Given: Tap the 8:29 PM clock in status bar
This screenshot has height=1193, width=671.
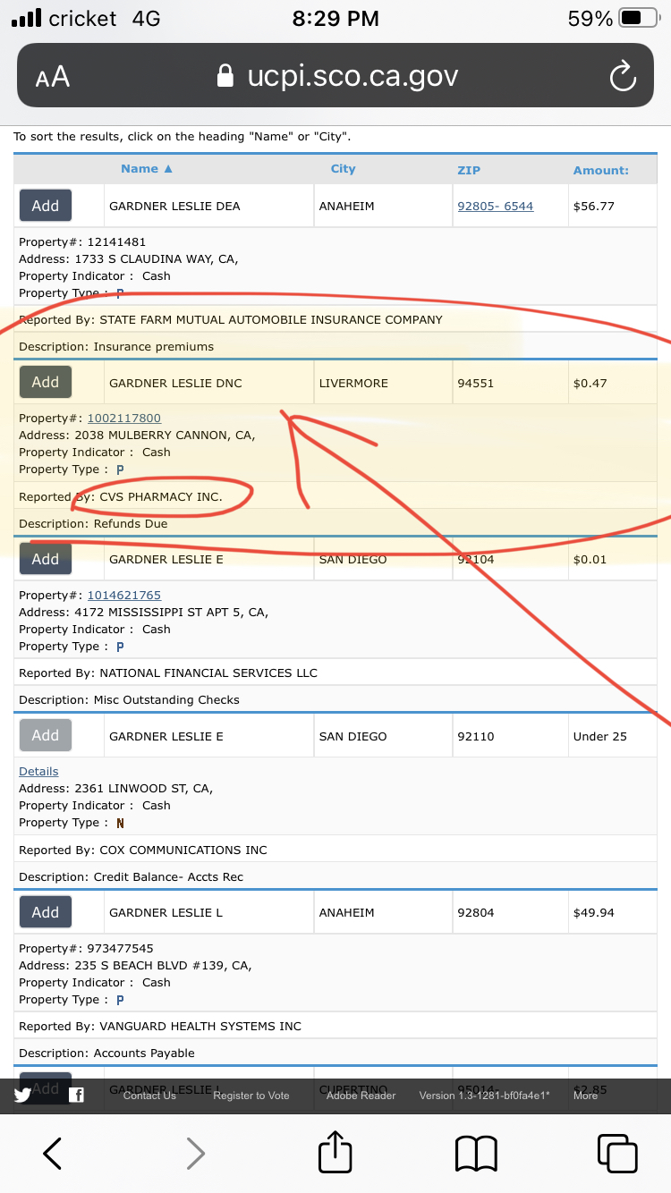Looking at the screenshot, I should [335, 19].
